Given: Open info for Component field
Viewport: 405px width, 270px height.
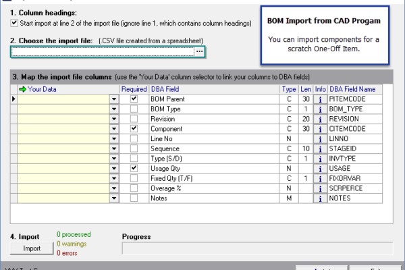Looking at the screenshot, I should point(320,129).
